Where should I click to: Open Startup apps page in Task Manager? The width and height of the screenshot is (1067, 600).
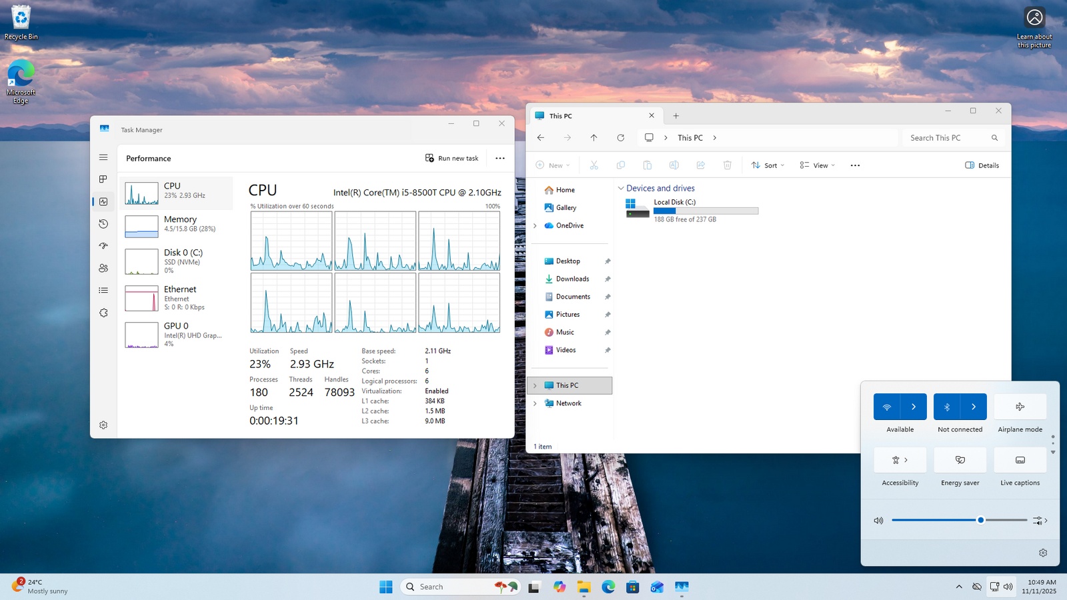[103, 246]
